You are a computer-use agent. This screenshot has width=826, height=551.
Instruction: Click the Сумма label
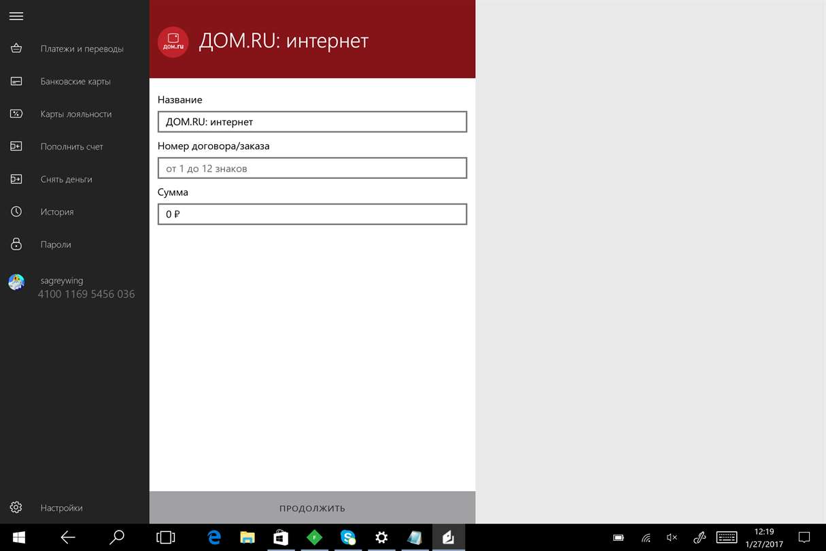pyautogui.click(x=173, y=193)
